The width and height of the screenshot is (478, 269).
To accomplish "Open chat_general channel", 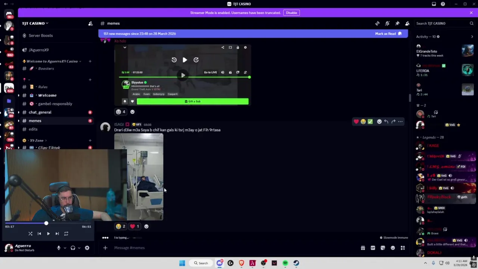I will coord(56,112).
